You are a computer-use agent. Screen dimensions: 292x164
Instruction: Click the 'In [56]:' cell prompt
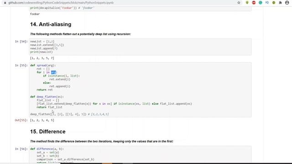point(21,149)
